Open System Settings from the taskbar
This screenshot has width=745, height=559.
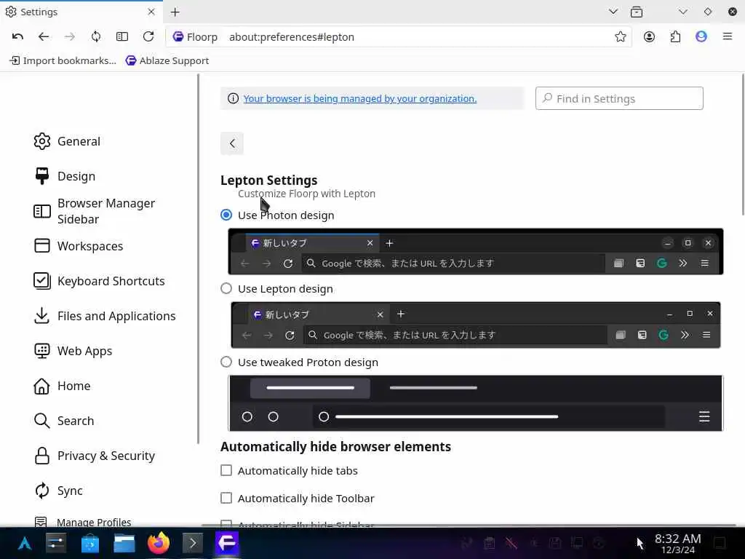point(56,543)
